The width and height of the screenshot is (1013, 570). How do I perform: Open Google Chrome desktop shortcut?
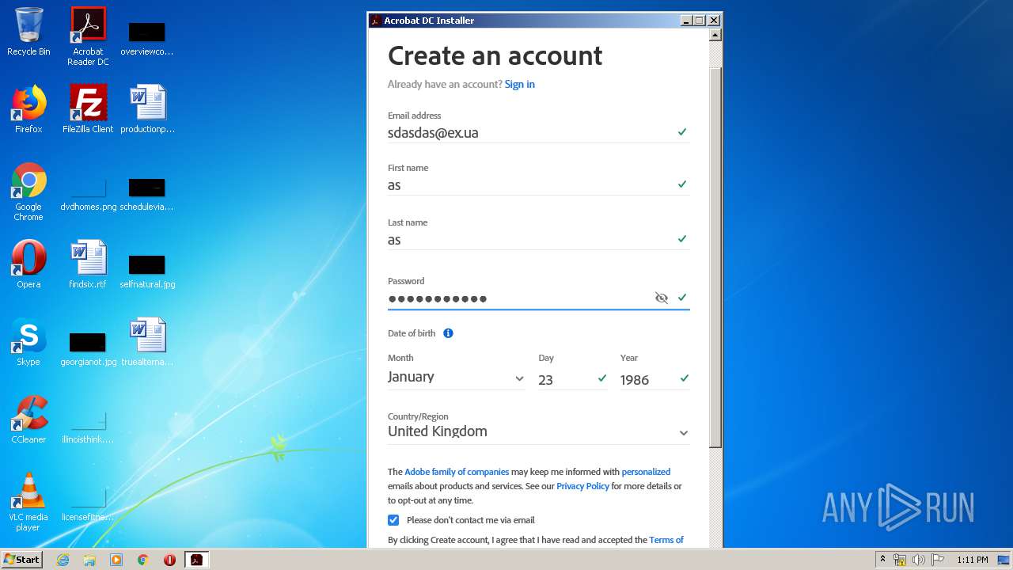click(28, 192)
